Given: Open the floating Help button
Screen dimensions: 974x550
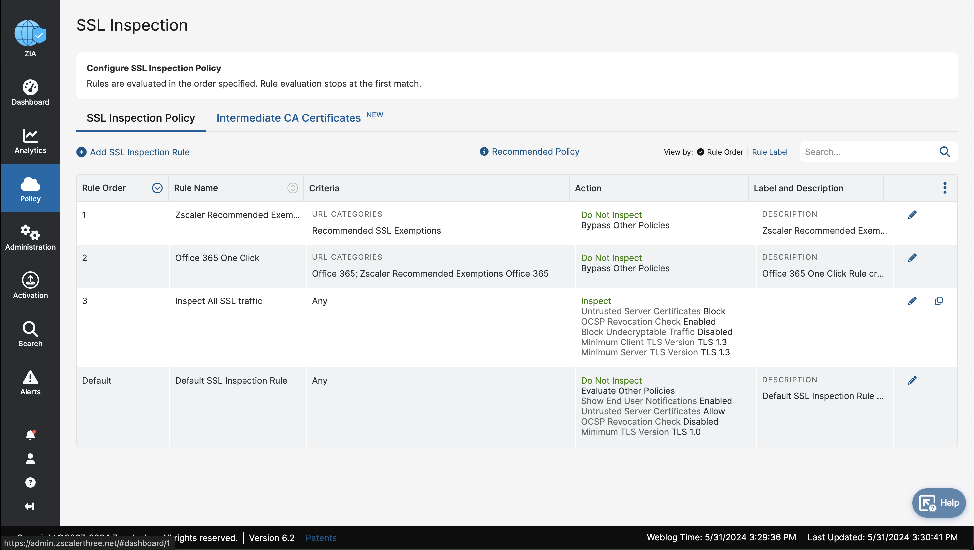Looking at the screenshot, I should click(939, 503).
